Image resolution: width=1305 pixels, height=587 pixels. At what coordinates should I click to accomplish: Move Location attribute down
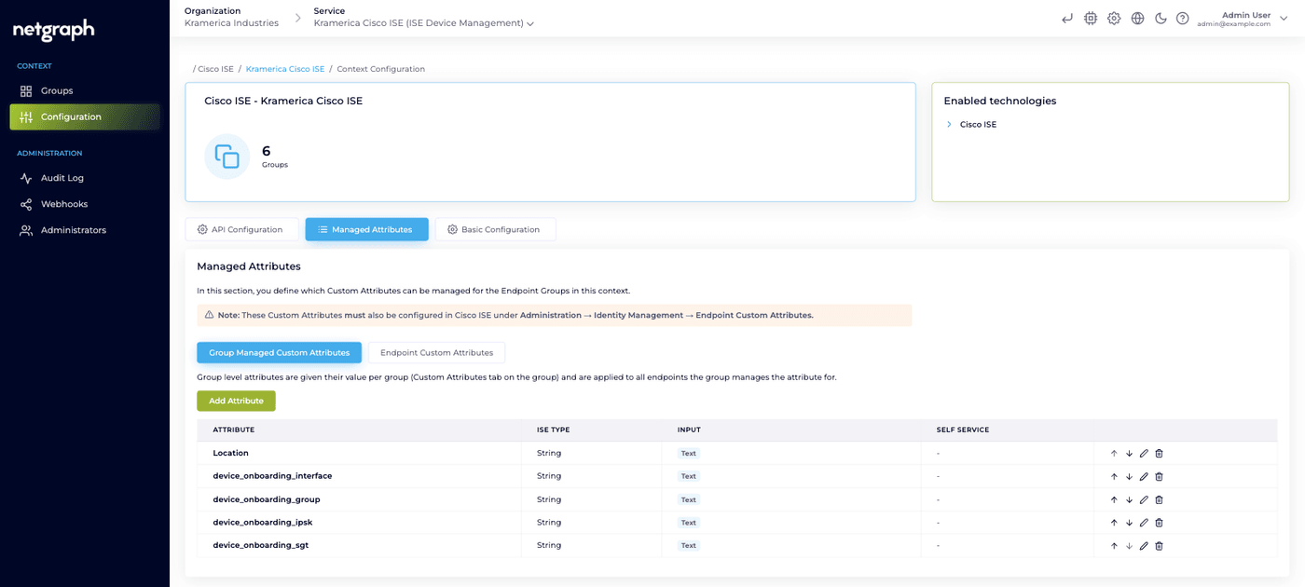(x=1129, y=453)
